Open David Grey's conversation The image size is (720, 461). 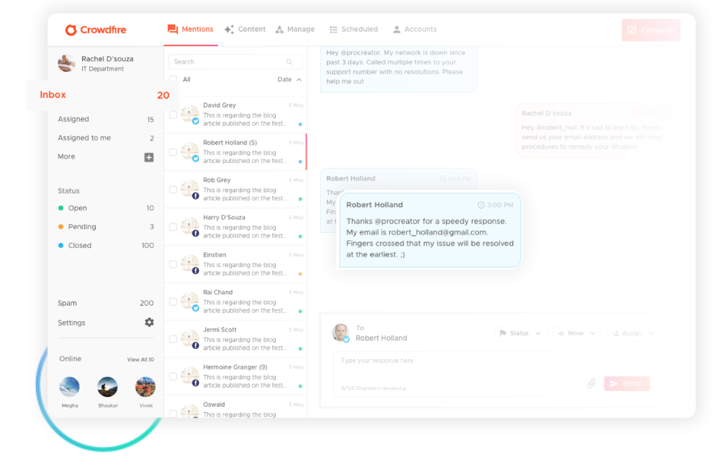(236, 115)
